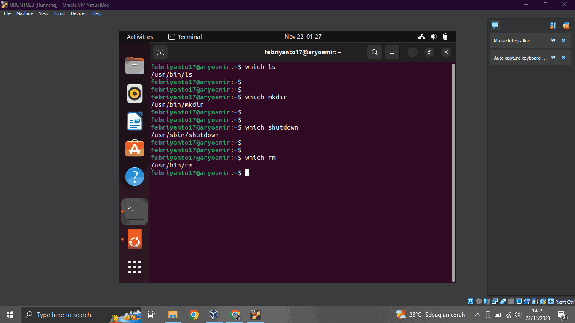Click the Right Ctrl host key label
575x323 pixels.
click(x=564, y=302)
